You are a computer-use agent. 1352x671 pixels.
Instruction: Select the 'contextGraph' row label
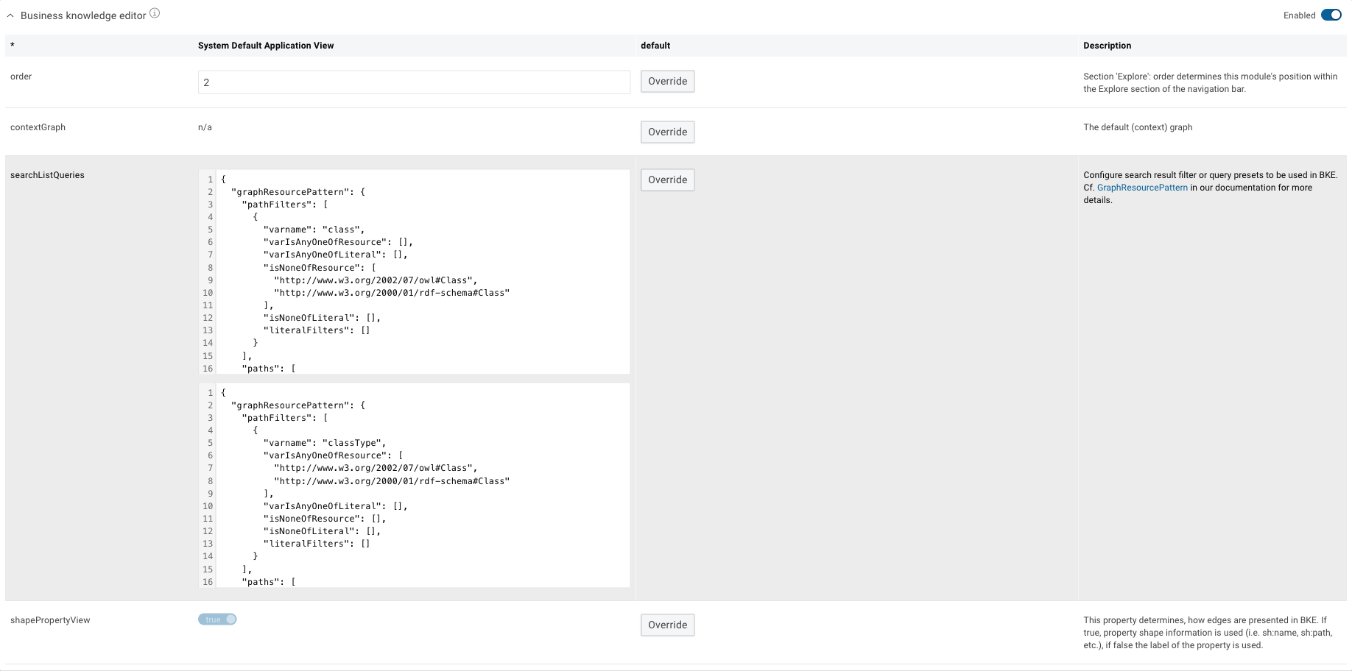click(x=38, y=127)
